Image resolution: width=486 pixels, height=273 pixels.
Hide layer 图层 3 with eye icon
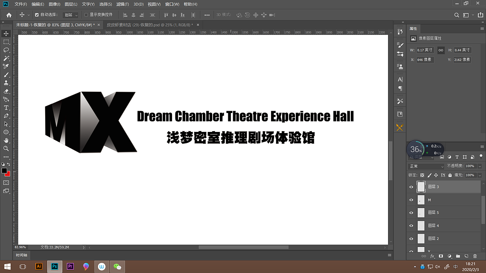coord(411,187)
